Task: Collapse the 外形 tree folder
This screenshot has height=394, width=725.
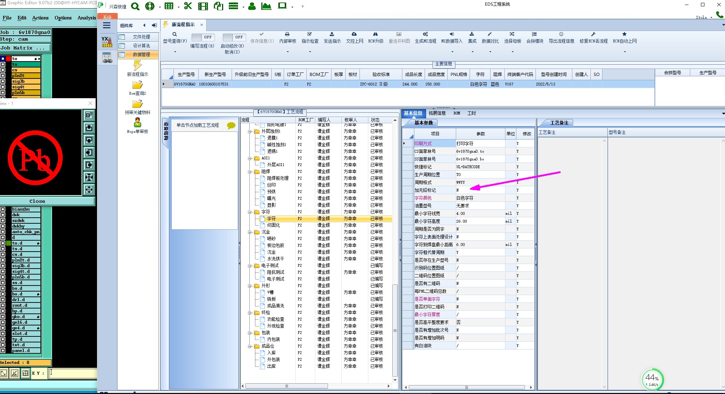Action: click(250, 286)
